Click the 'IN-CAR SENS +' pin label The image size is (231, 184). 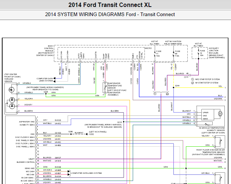click(27, 181)
